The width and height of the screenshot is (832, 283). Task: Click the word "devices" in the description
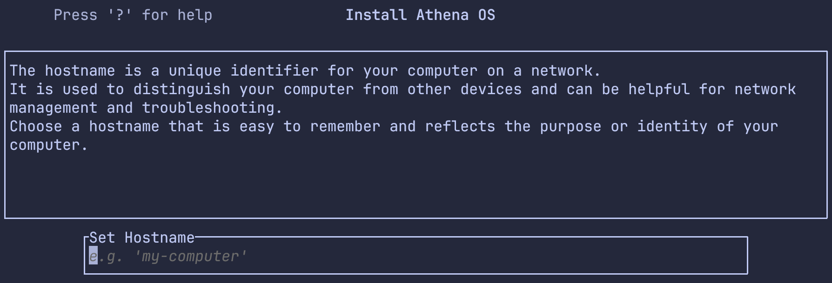(x=491, y=90)
